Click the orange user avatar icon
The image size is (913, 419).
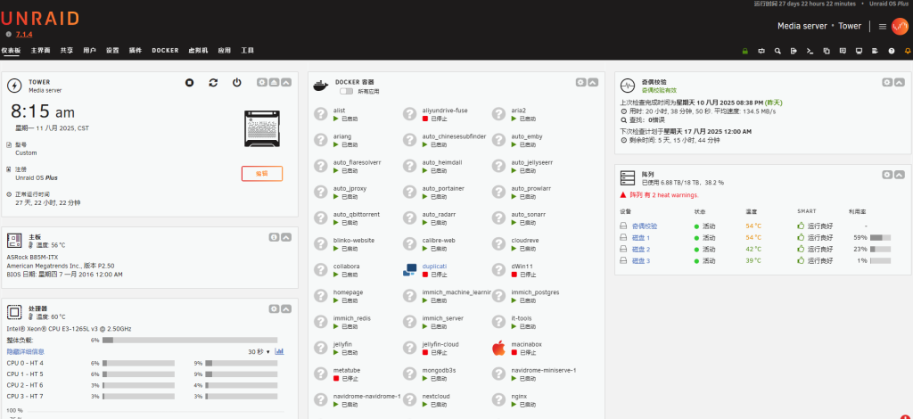(x=900, y=26)
